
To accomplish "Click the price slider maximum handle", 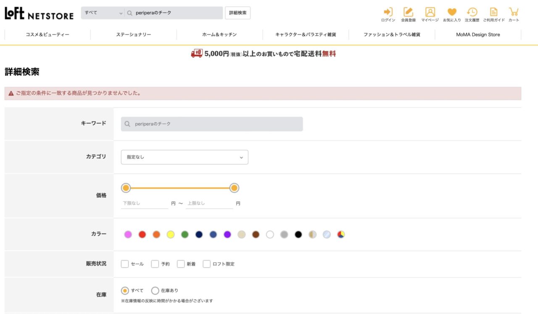I will 235,188.
